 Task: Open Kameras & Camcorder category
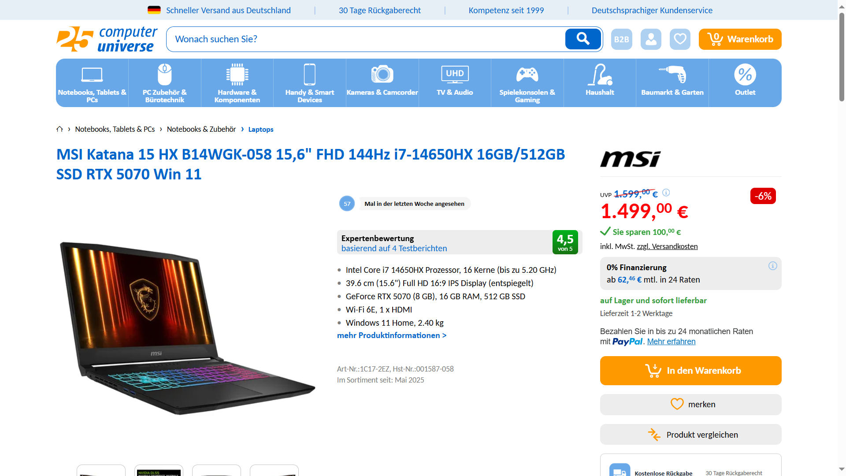[382, 83]
